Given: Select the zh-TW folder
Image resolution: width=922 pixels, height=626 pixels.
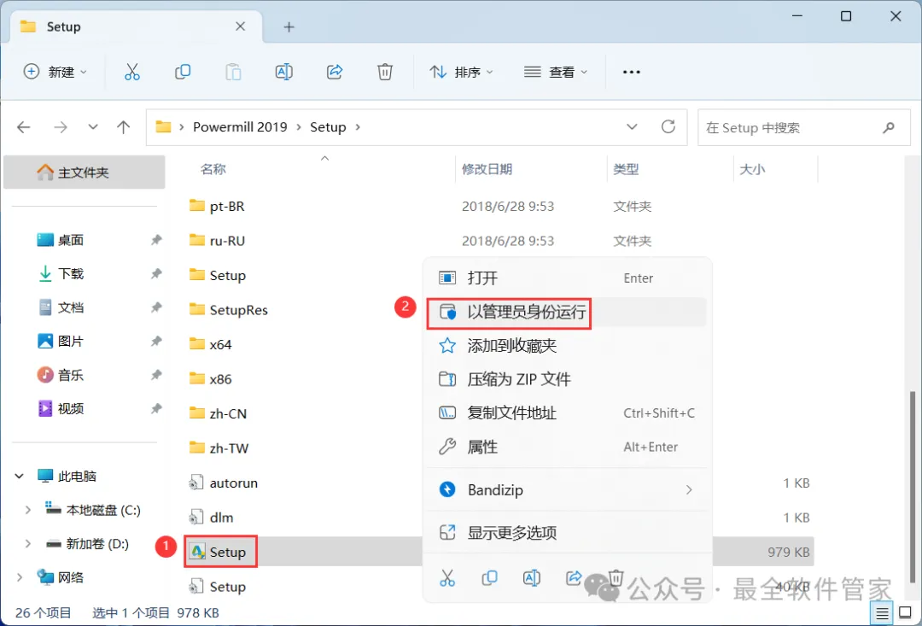Looking at the screenshot, I should pyautogui.click(x=219, y=448).
